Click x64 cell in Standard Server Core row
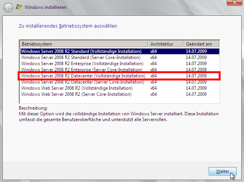The image size is (244, 182). pyautogui.click(x=153, y=57)
